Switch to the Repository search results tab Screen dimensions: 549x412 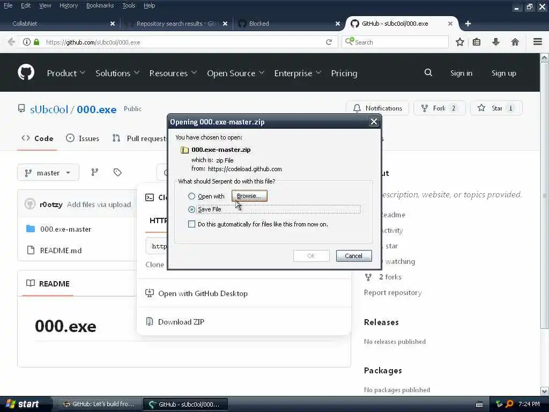176,24
